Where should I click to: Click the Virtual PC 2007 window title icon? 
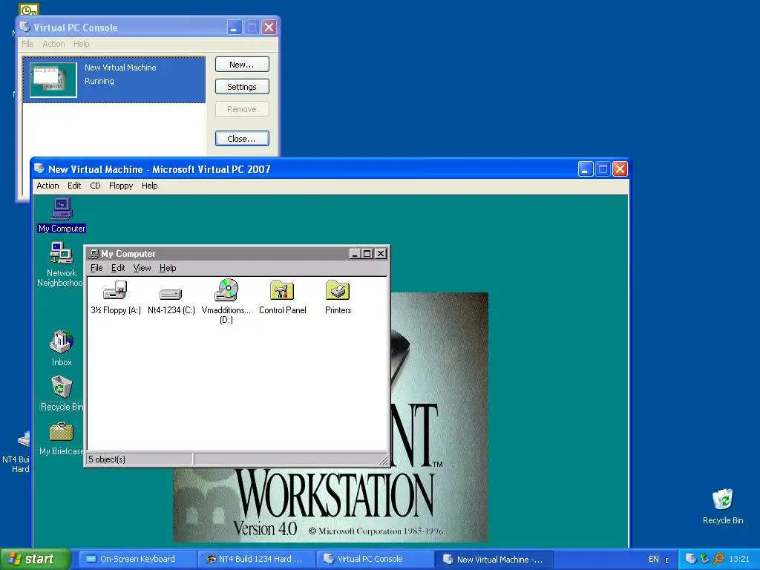[40, 168]
